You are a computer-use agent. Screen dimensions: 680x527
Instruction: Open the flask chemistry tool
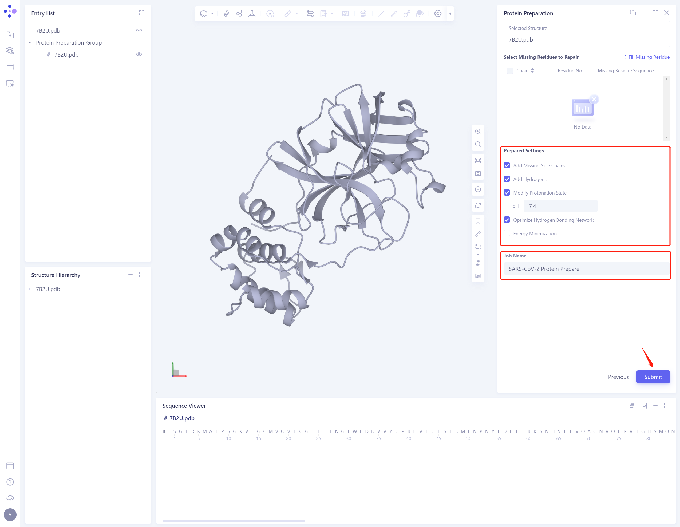(x=252, y=14)
